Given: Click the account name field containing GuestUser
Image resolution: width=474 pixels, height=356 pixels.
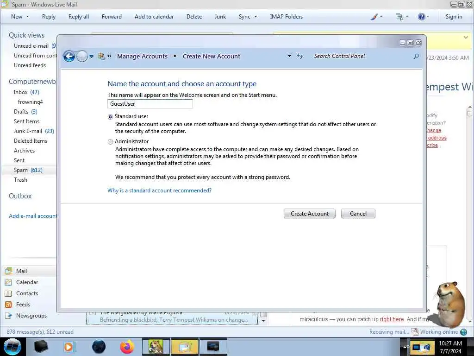Looking at the screenshot, I should [x=150, y=104].
